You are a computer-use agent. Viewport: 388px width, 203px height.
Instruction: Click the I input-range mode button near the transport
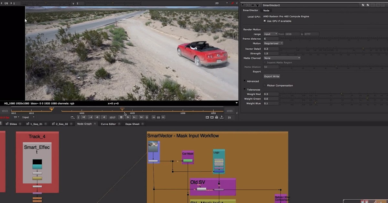78,117
